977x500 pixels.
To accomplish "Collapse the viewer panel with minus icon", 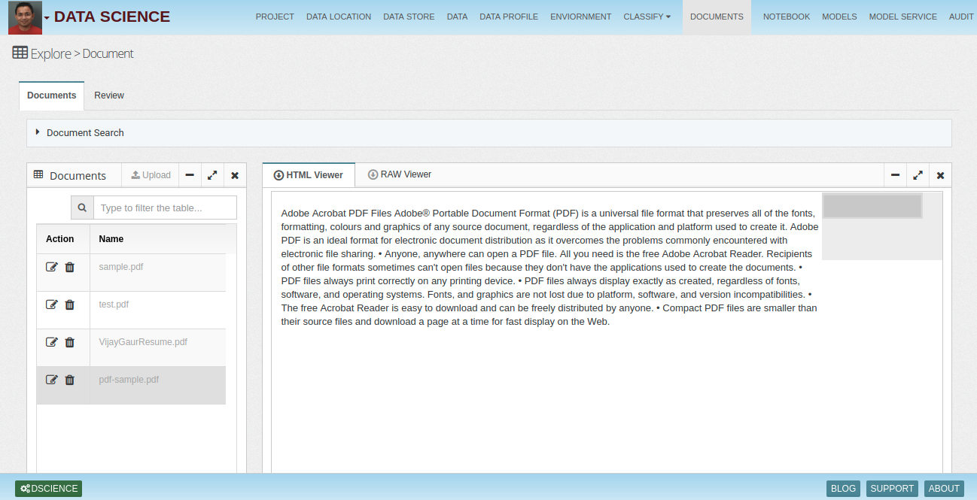I will click(895, 175).
